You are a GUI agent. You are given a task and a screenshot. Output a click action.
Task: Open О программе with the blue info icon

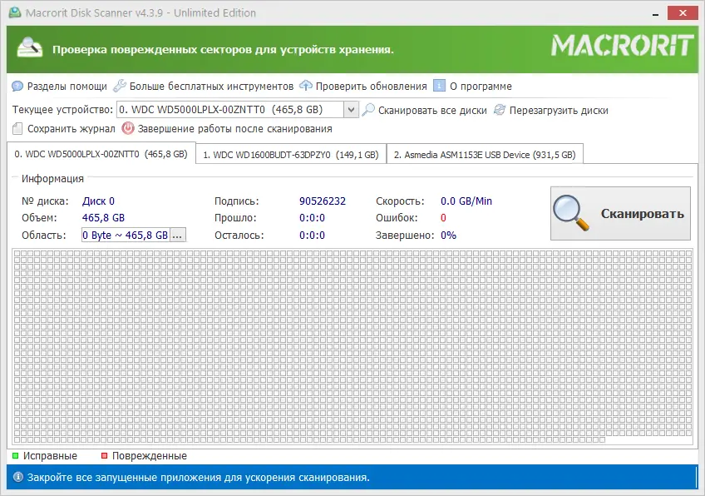[x=441, y=86]
